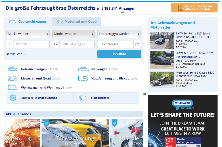Open the BMW 3er-Reihe 325i Sport listing

point(193,35)
